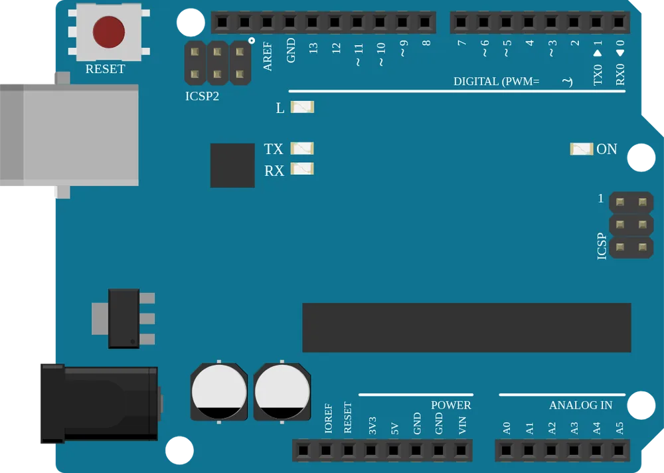The width and height of the screenshot is (664, 473).
Task: Select PWM pin ~9 socket
Action: click(402, 22)
